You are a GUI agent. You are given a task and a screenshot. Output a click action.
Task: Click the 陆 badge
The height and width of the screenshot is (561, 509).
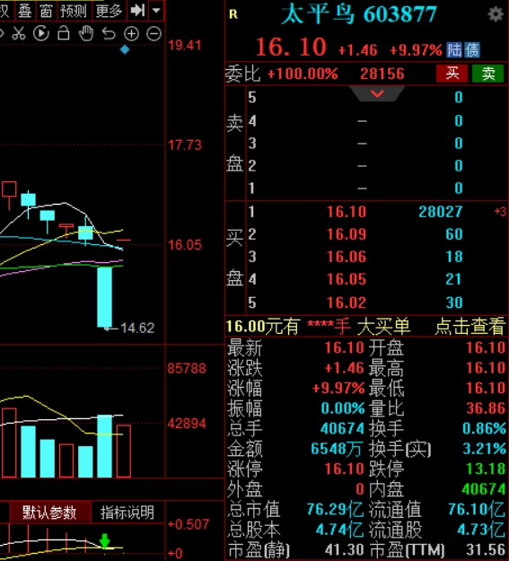(454, 49)
